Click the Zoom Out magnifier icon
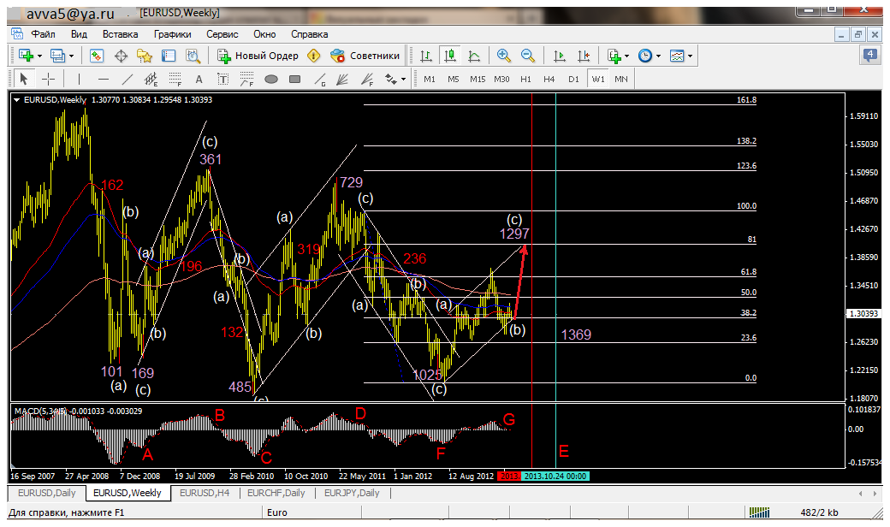The image size is (890, 527). coord(528,56)
